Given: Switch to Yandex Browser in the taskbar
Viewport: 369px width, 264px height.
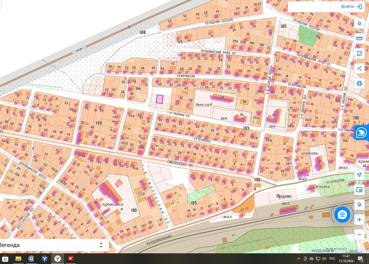Looking at the screenshot, I should (58, 259).
